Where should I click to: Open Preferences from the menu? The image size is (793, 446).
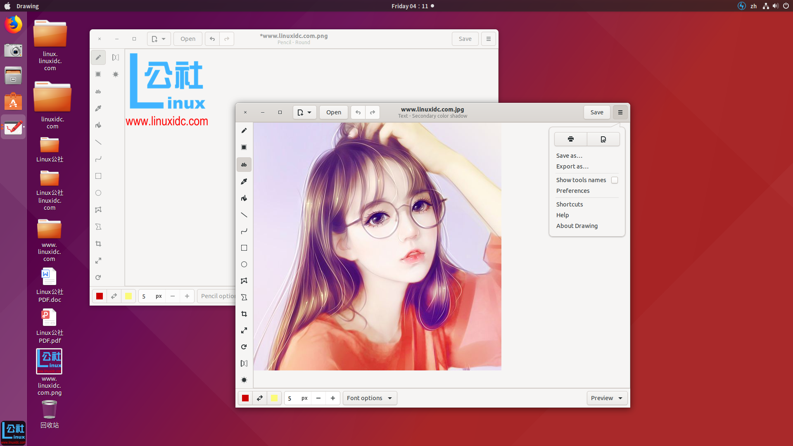pyautogui.click(x=573, y=191)
